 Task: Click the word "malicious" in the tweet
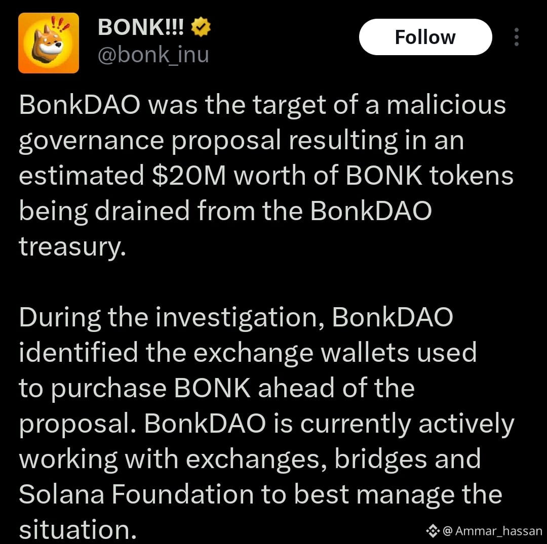click(446, 105)
